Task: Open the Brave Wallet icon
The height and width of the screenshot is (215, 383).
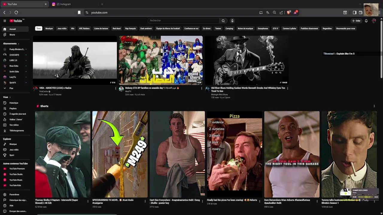Action: point(361,13)
